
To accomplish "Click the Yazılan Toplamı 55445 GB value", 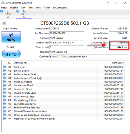I will (118, 33).
